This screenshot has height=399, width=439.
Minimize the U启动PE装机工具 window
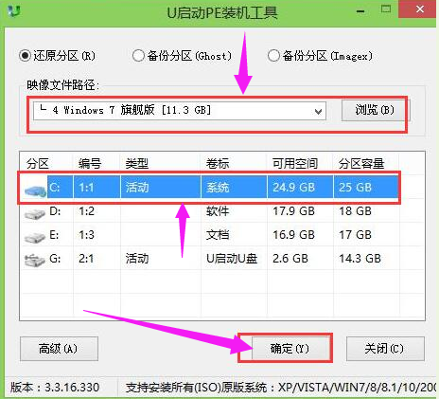360,11
